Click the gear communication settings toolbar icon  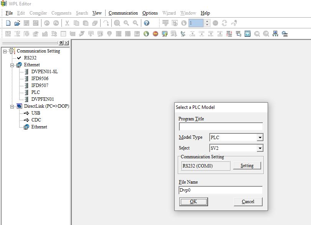pyautogui.click(x=285, y=34)
